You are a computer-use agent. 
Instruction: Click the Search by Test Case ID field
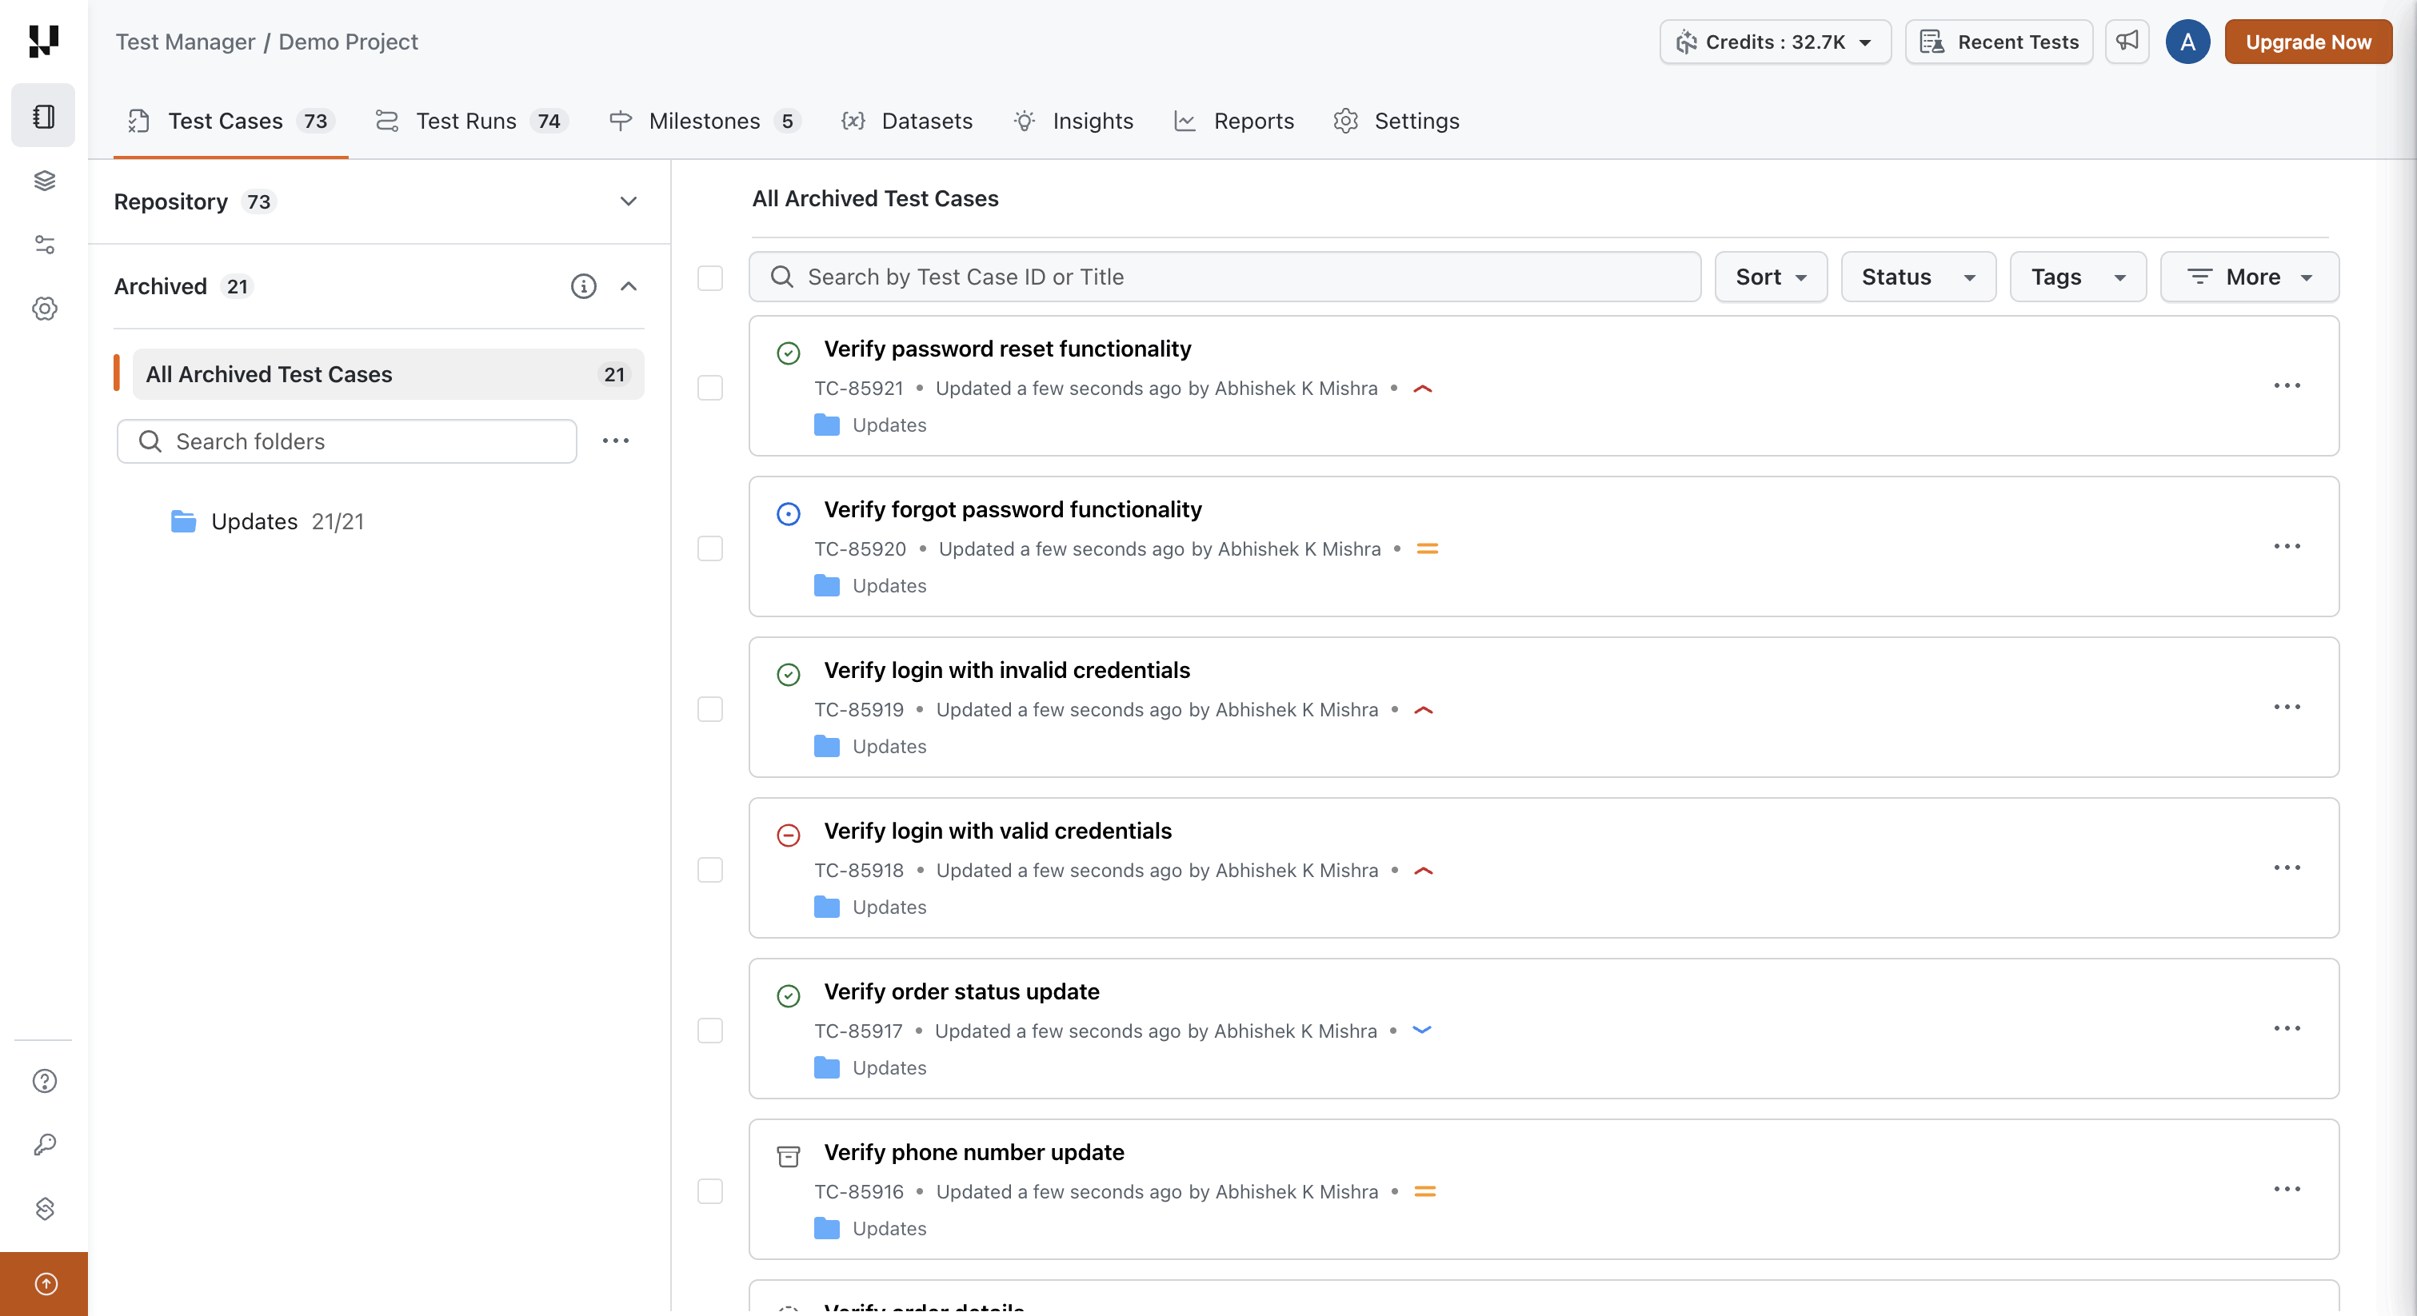point(1224,277)
